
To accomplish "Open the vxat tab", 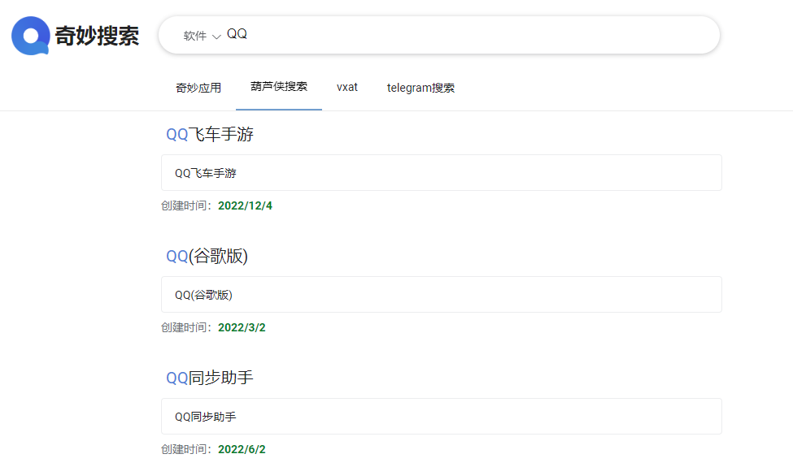I will point(347,88).
